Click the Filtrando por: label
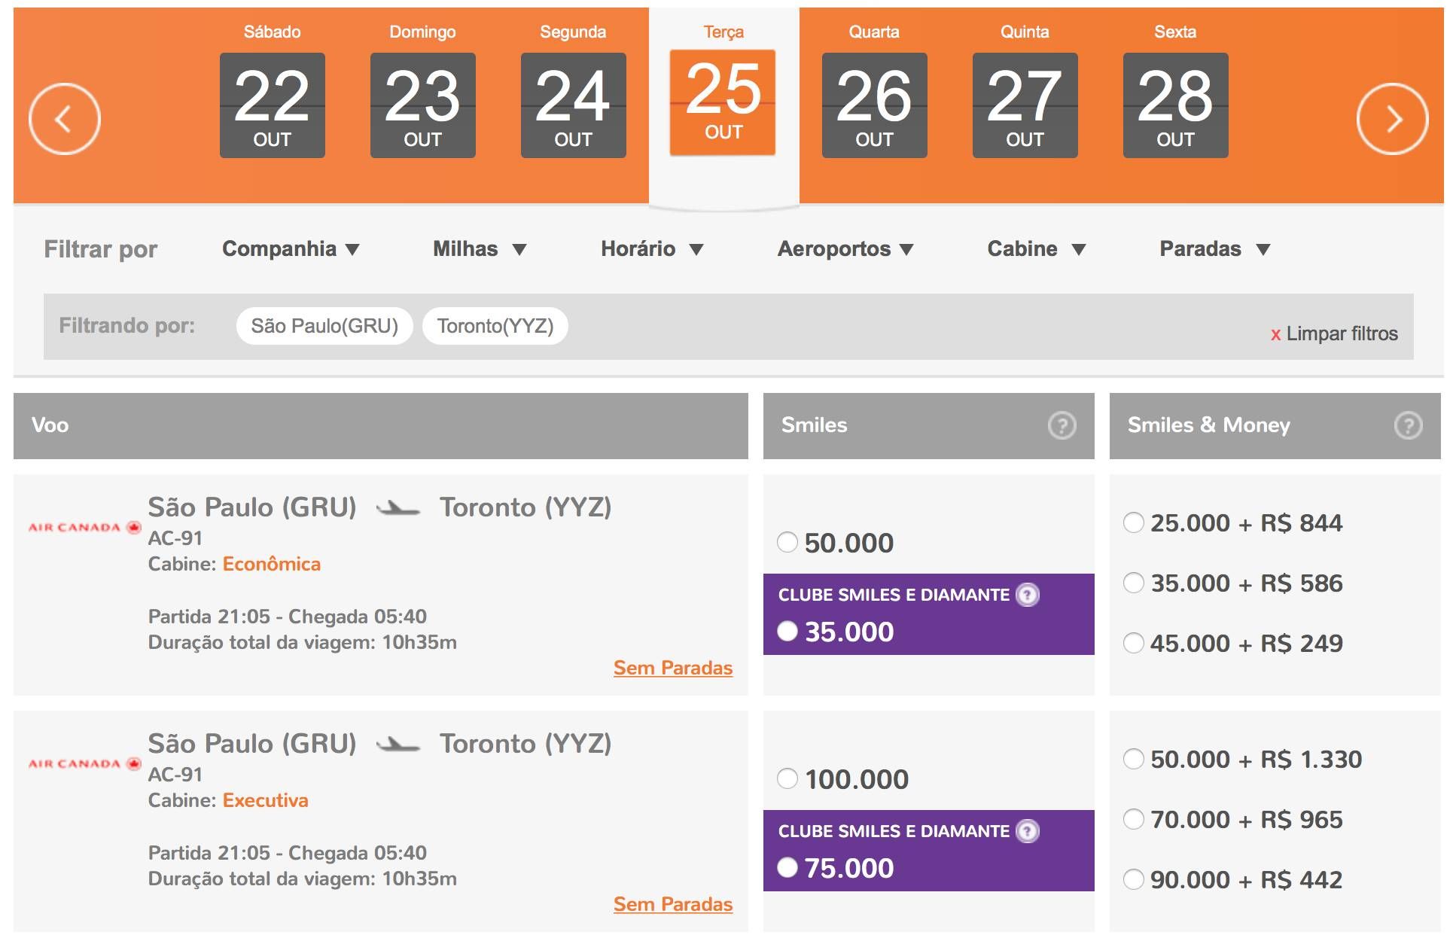 coord(127,325)
